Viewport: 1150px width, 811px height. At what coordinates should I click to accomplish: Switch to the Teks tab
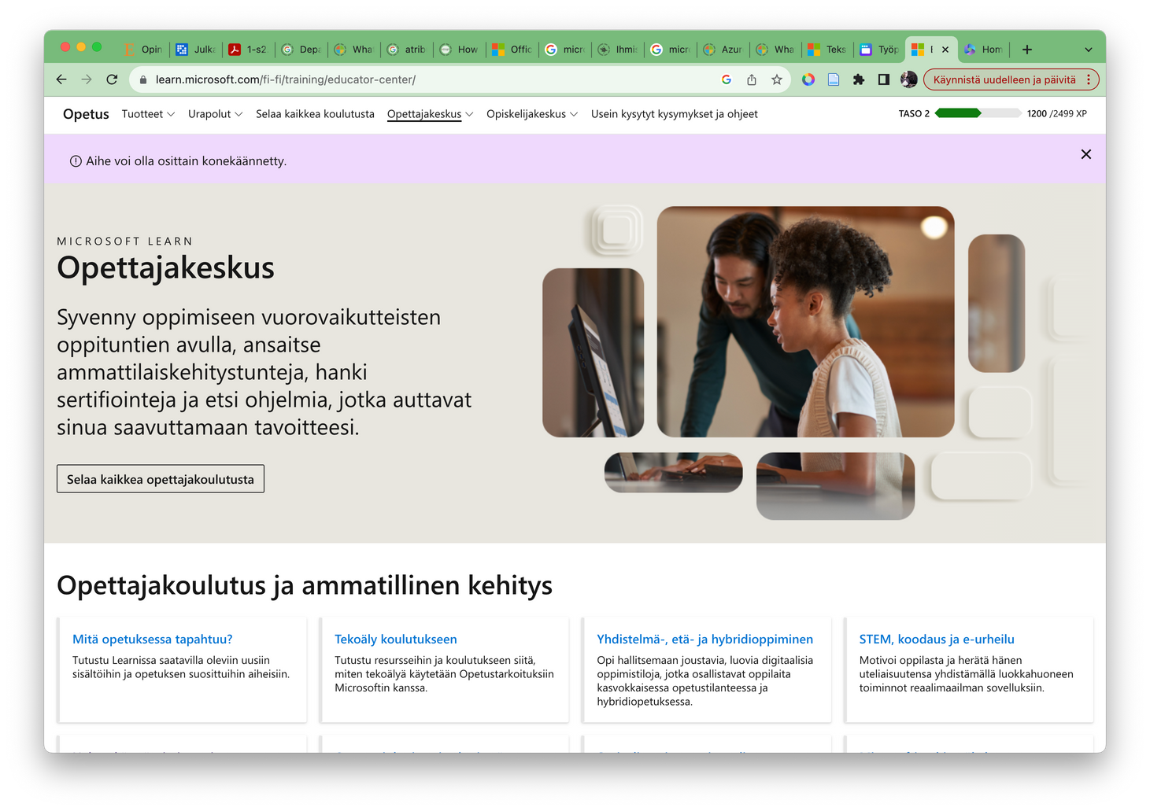(x=827, y=50)
